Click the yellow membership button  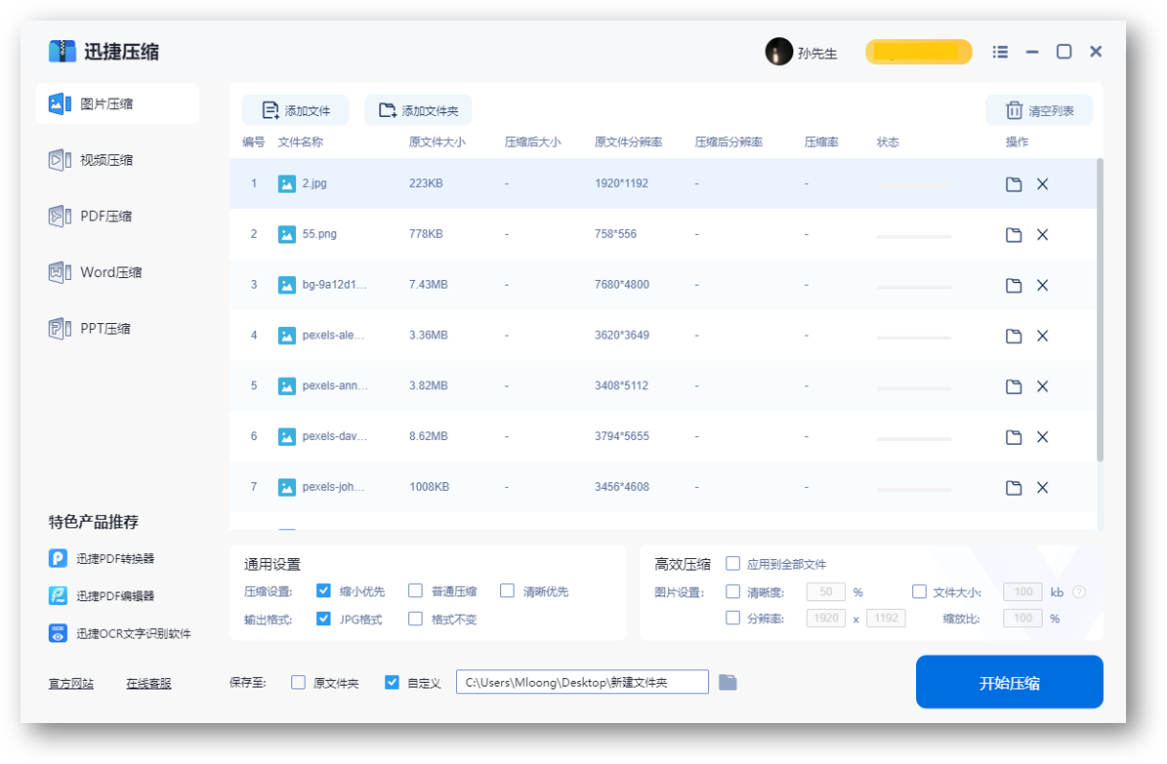pos(918,52)
